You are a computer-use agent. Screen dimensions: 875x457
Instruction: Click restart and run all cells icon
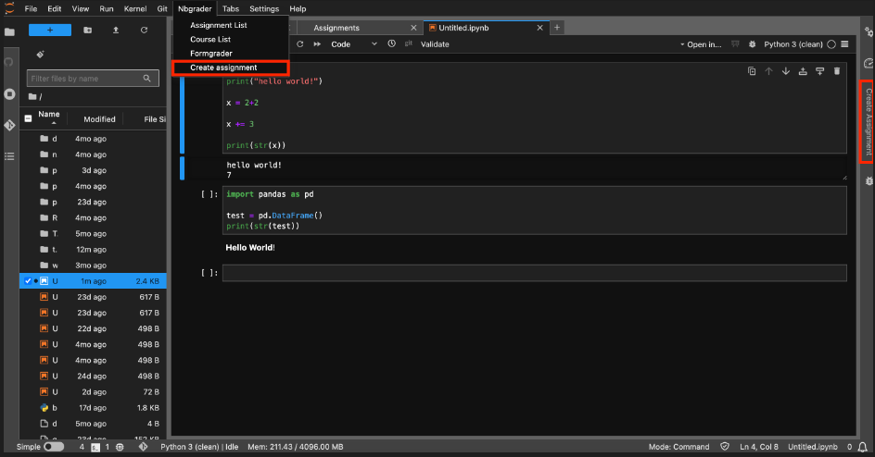[x=317, y=44]
